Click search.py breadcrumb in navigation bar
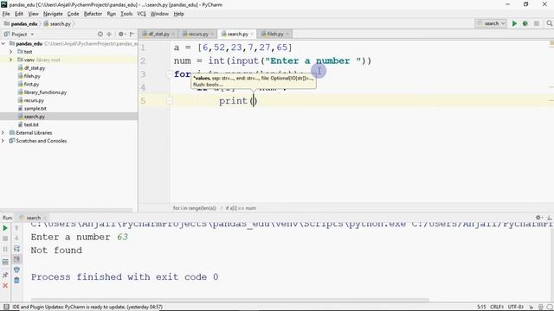554x311 pixels. 58,24
